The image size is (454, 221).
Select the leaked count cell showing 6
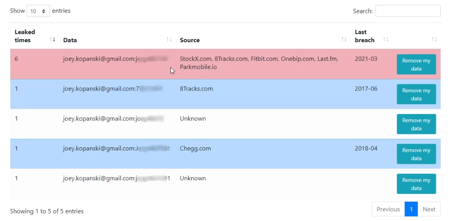tap(16, 59)
